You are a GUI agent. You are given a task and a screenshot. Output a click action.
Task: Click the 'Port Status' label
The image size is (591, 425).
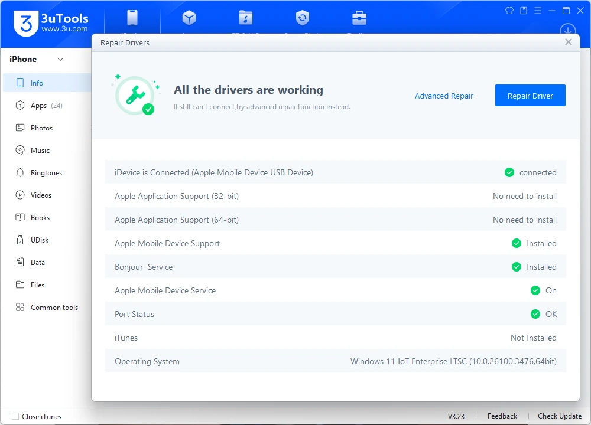[x=134, y=314]
